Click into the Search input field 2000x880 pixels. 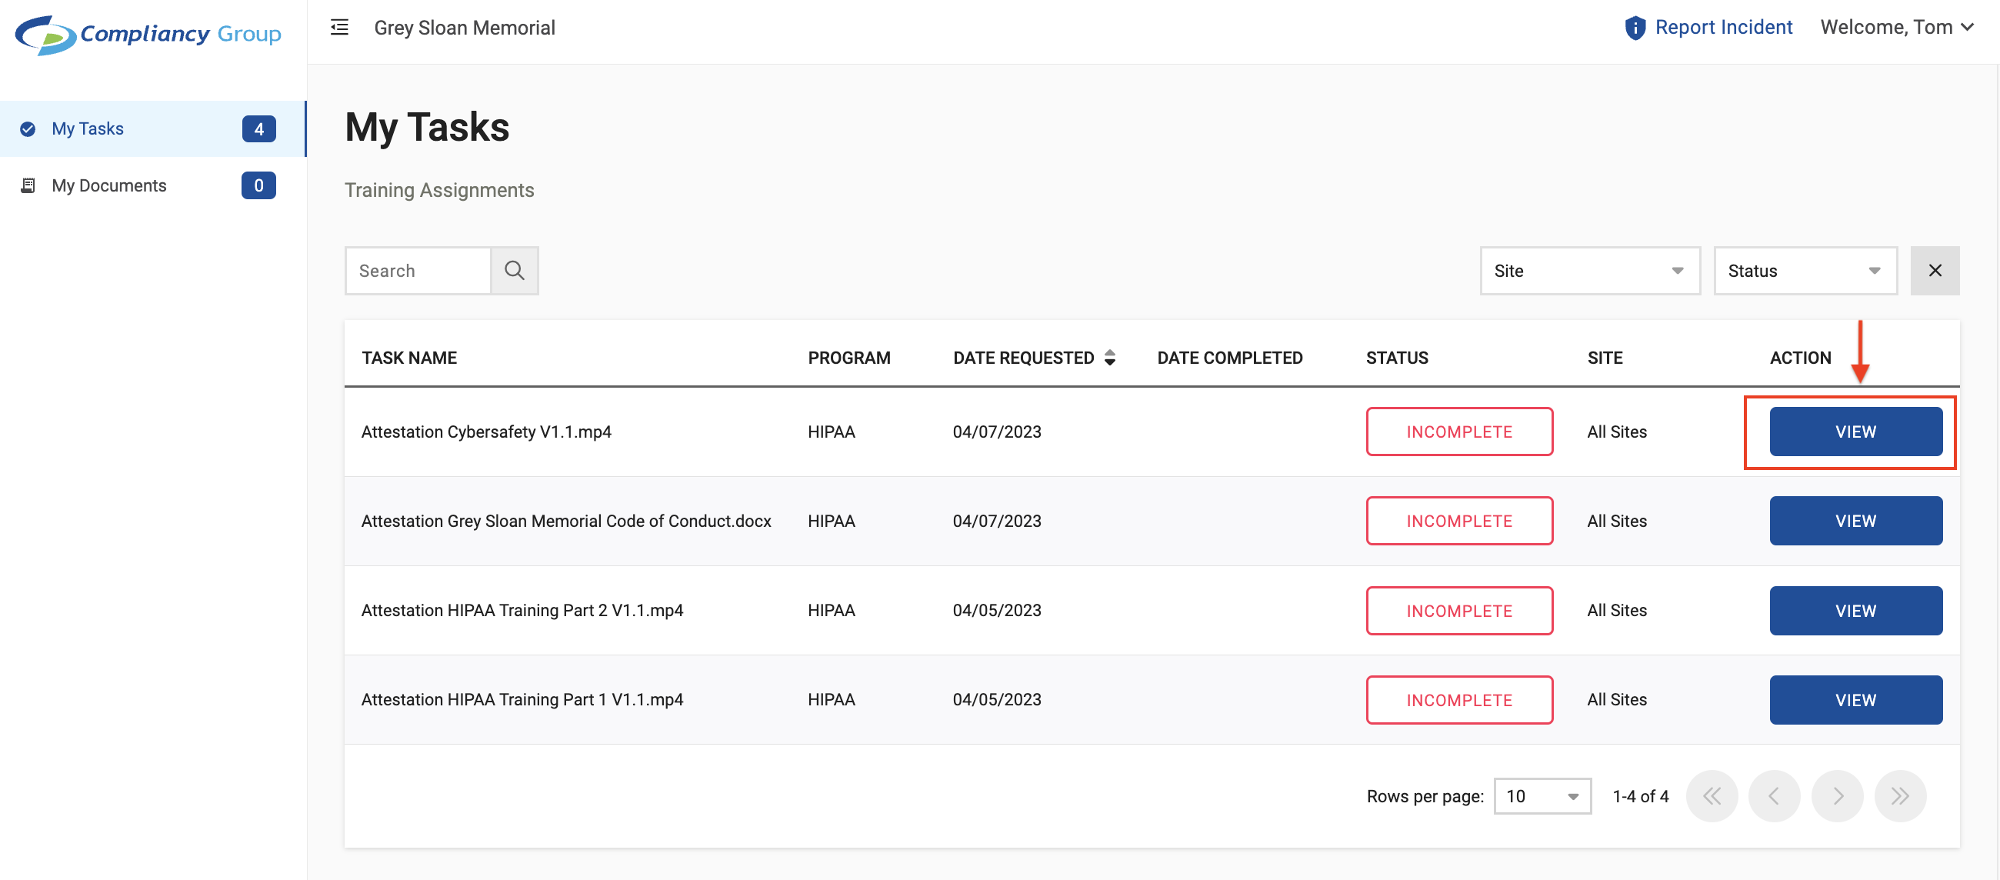tap(418, 270)
